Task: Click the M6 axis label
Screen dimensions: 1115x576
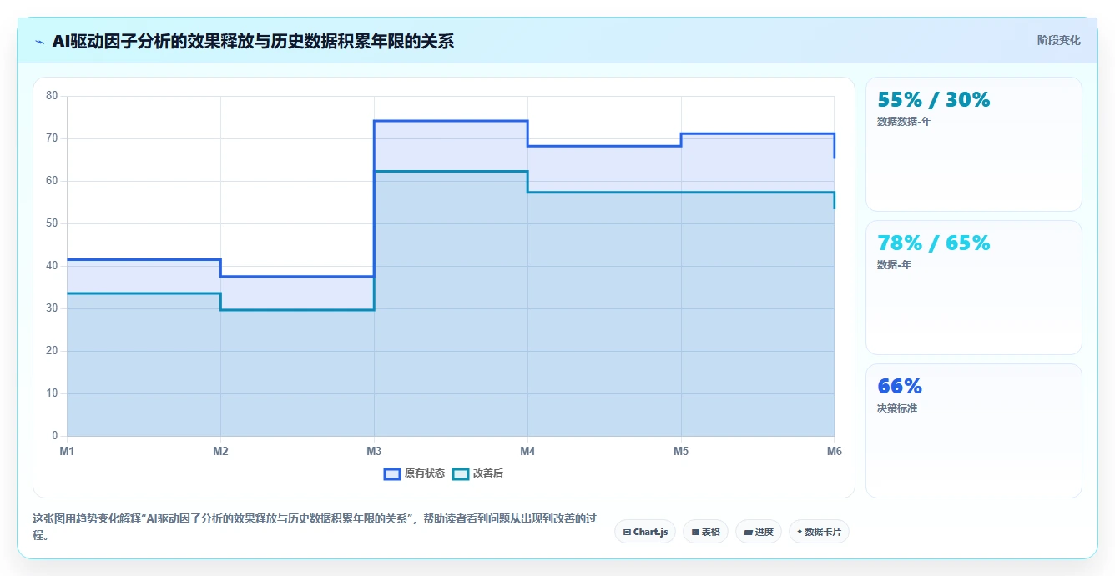Action: (x=834, y=451)
